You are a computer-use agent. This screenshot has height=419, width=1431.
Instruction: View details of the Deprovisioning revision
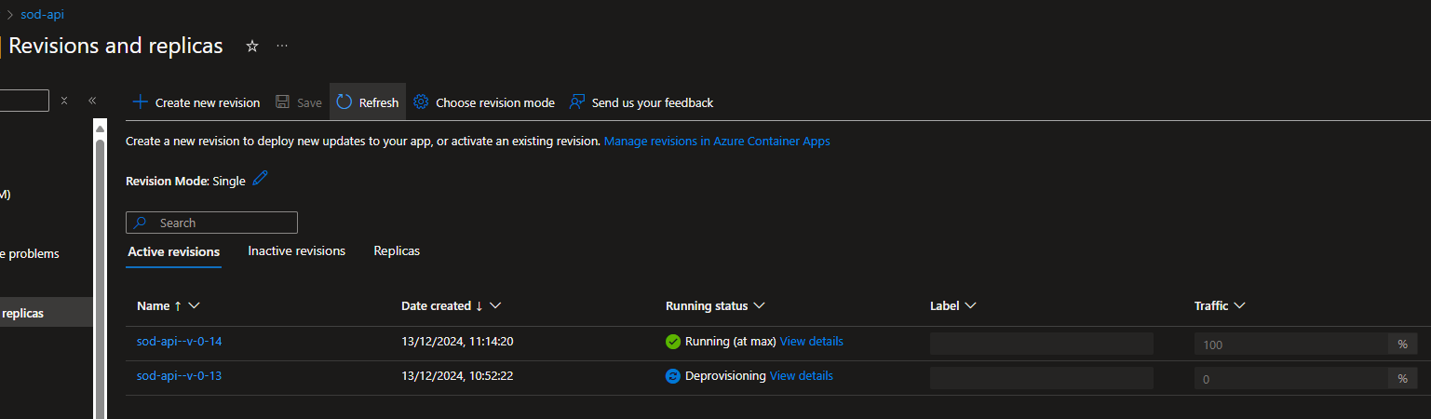(802, 376)
